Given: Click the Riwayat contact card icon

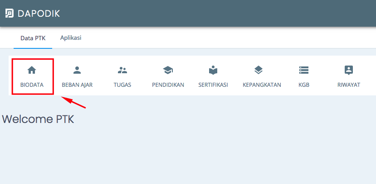Looking at the screenshot, I should (349, 71).
